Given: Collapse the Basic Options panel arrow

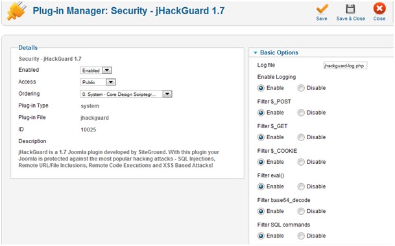Looking at the screenshot, I should (x=256, y=52).
